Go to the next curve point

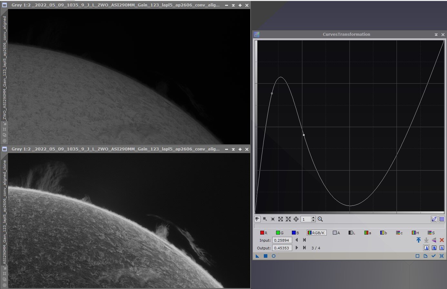tap(297, 248)
